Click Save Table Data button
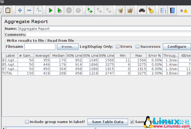191x129 pixels. [x=108, y=122]
